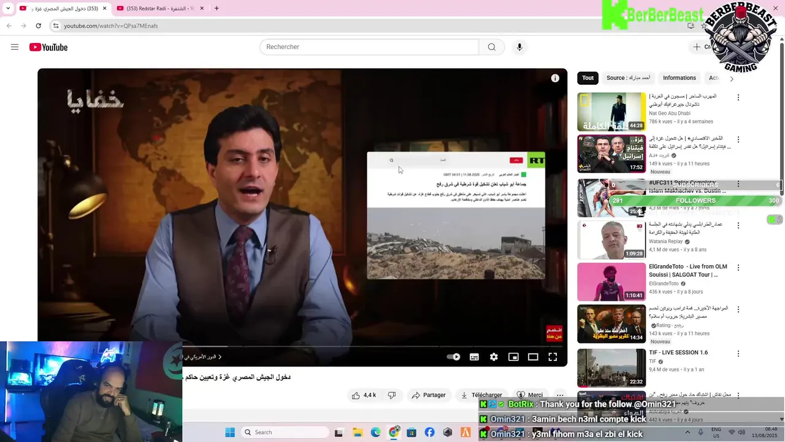The image size is (785, 442).
Task: Click the ENG US language indicator
Action: click(716, 432)
